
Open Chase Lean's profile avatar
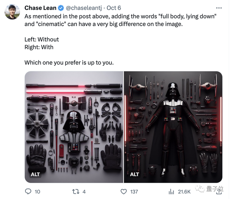click(12, 12)
